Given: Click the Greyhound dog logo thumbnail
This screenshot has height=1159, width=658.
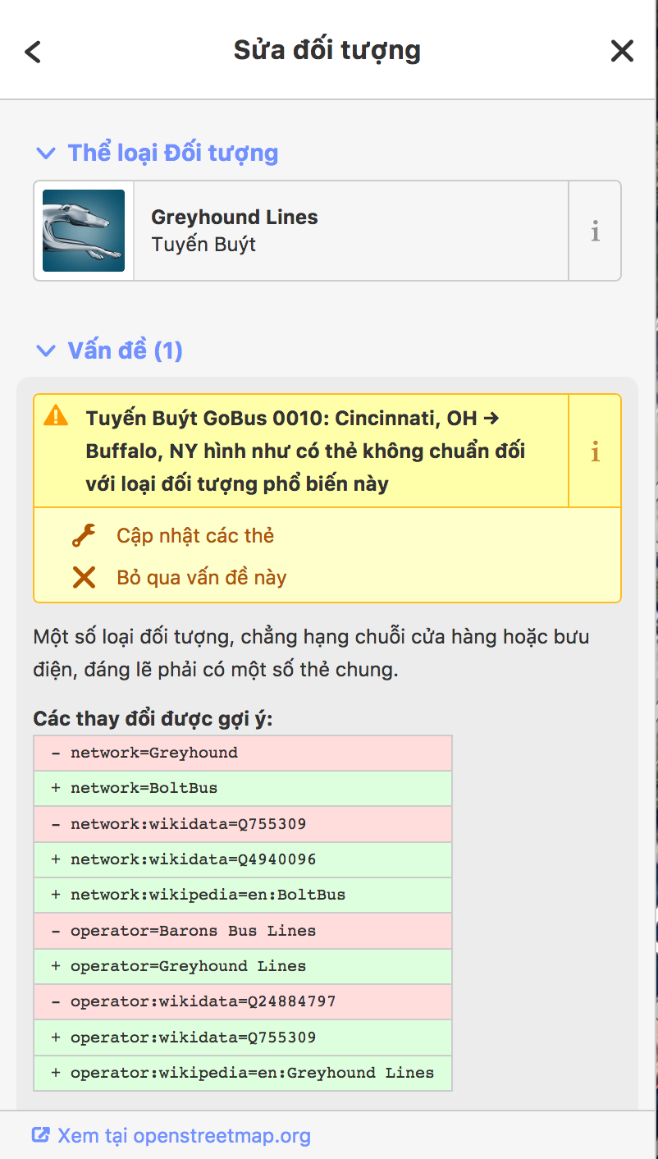Looking at the screenshot, I should point(84,231).
